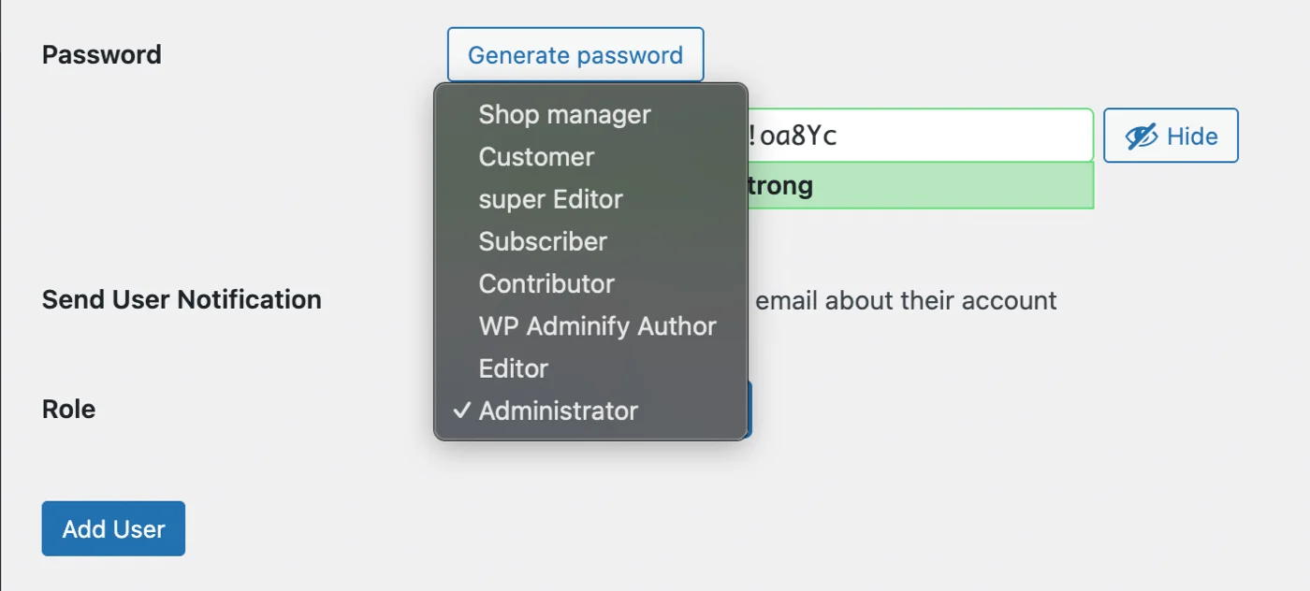
Task: Assign the Editor role
Action: (x=513, y=368)
